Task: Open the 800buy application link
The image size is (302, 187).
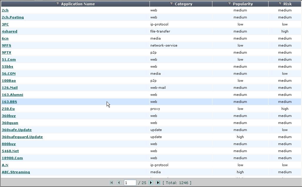Action: click(x=9, y=144)
